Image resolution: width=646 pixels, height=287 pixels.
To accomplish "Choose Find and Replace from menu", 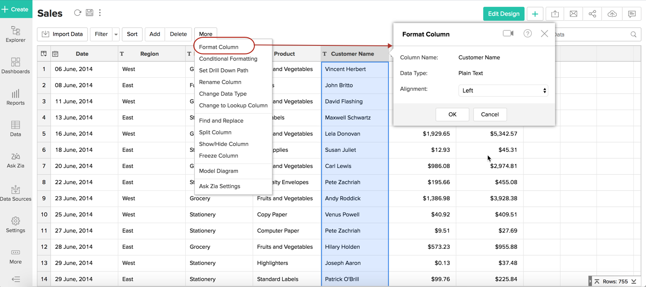I will [221, 121].
